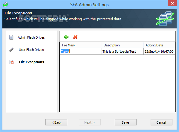Viewport: 179px width, 132px height.
Task: Select the Admin Flash Drives page icon
Action: (11, 37)
